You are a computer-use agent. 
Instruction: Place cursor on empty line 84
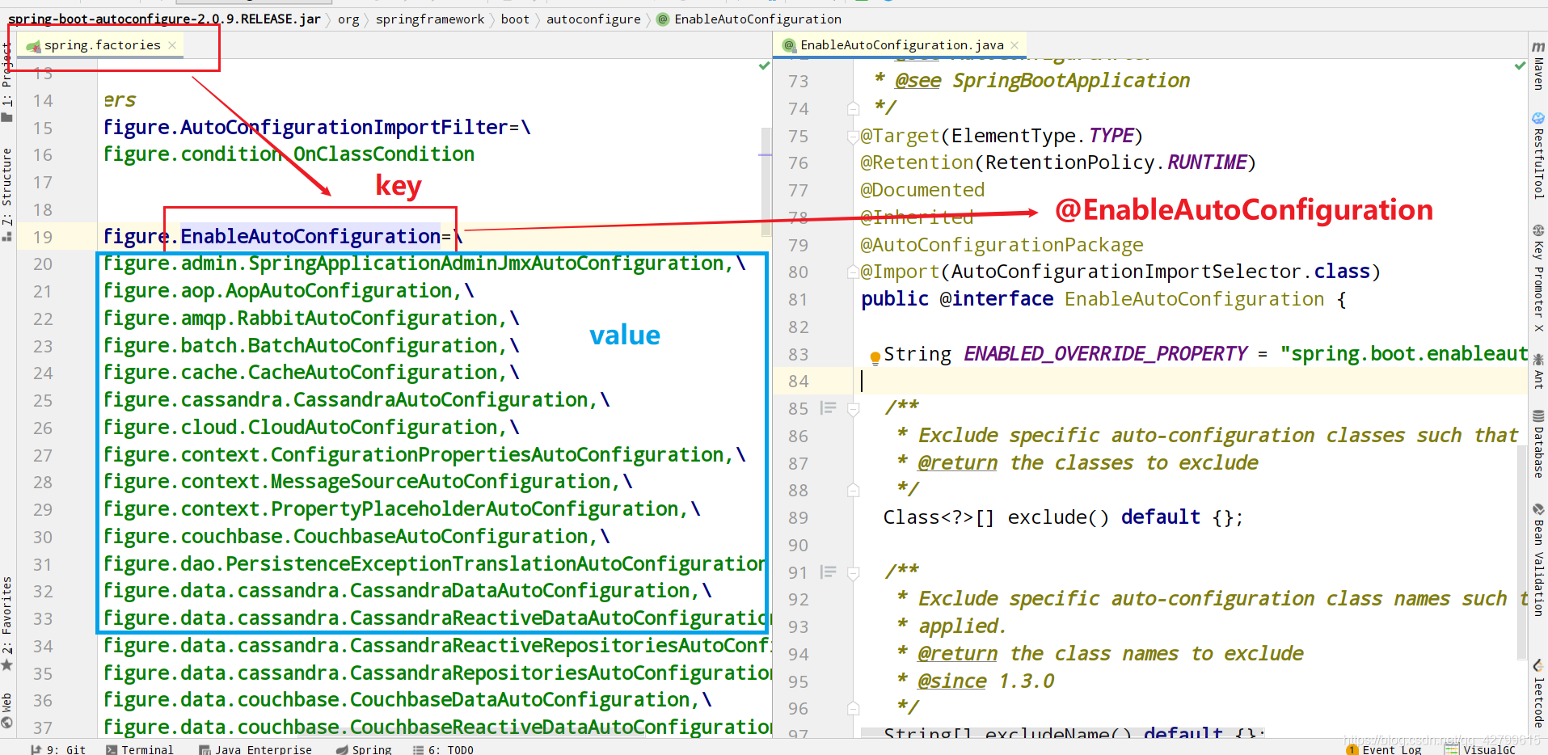1188,382
